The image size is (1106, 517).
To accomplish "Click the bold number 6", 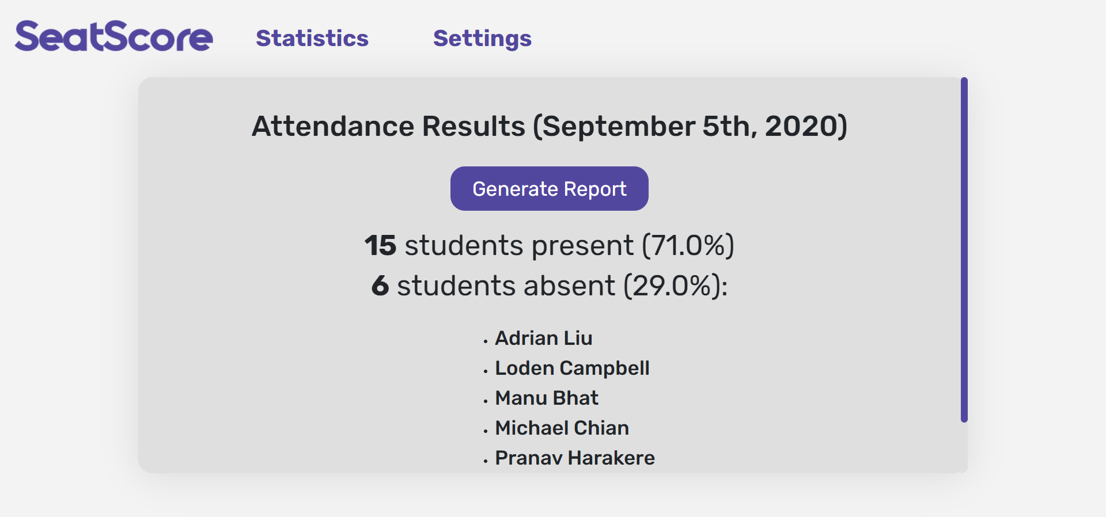I will click(x=380, y=286).
